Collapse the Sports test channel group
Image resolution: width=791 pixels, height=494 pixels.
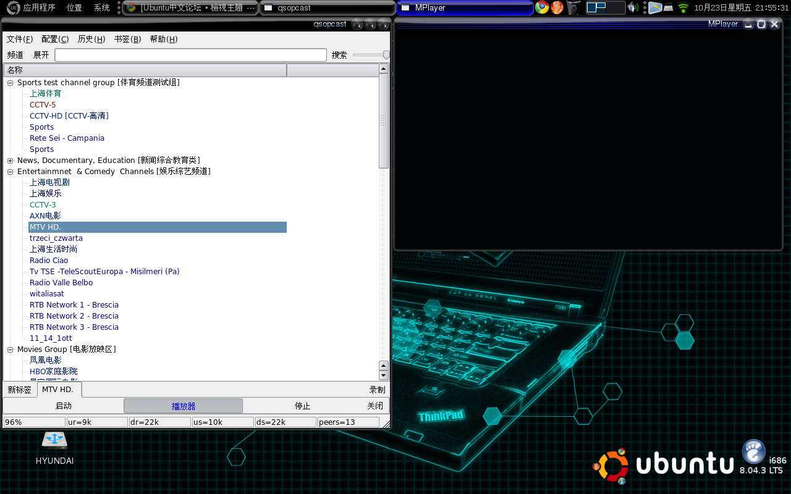pos(11,83)
